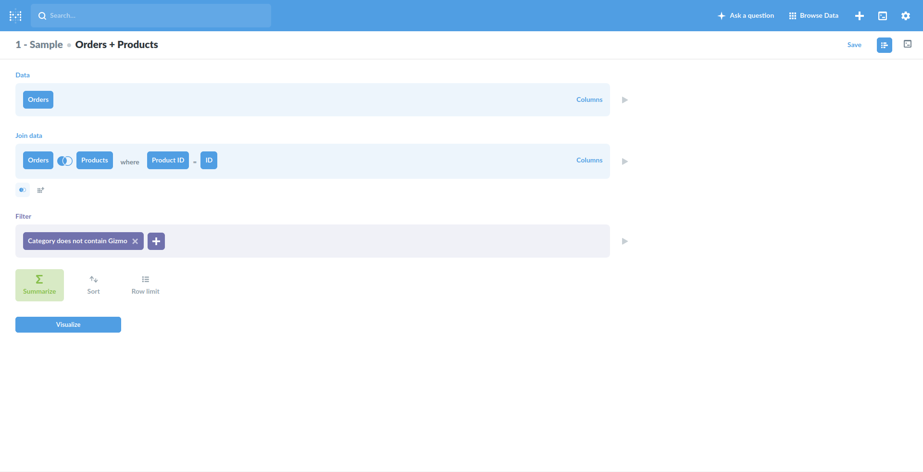This screenshot has width=923, height=472.
Task: Add another filter with plus button
Action: click(156, 241)
